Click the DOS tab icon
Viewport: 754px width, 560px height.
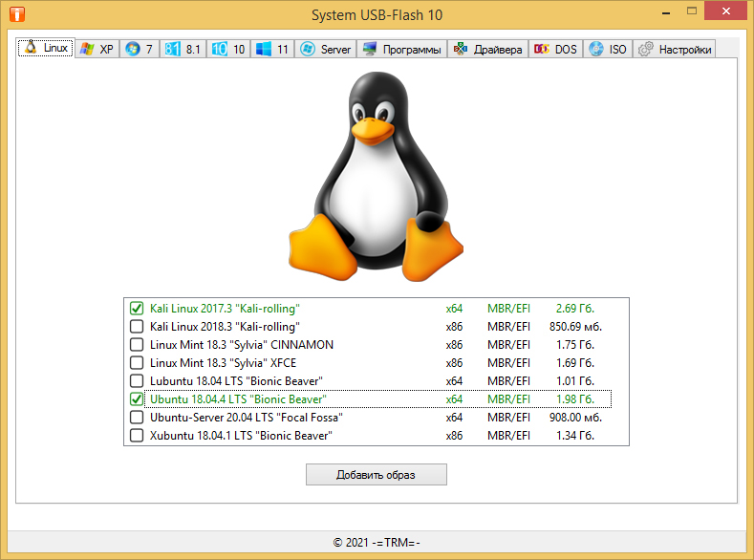(542, 49)
